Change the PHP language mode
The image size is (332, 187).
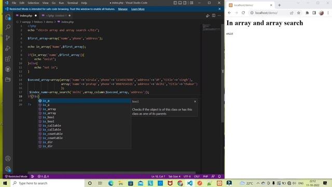pyautogui.click(x=205, y=177)
